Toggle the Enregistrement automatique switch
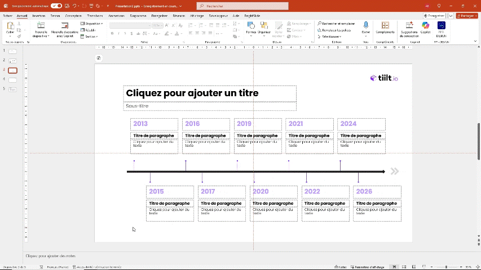 56,6
